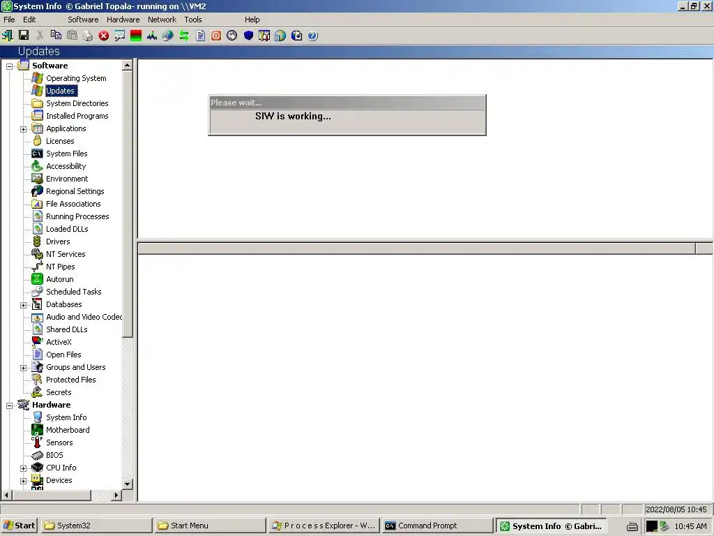Open the Hardware menu
714x536 pixels.
coord(123,20)
